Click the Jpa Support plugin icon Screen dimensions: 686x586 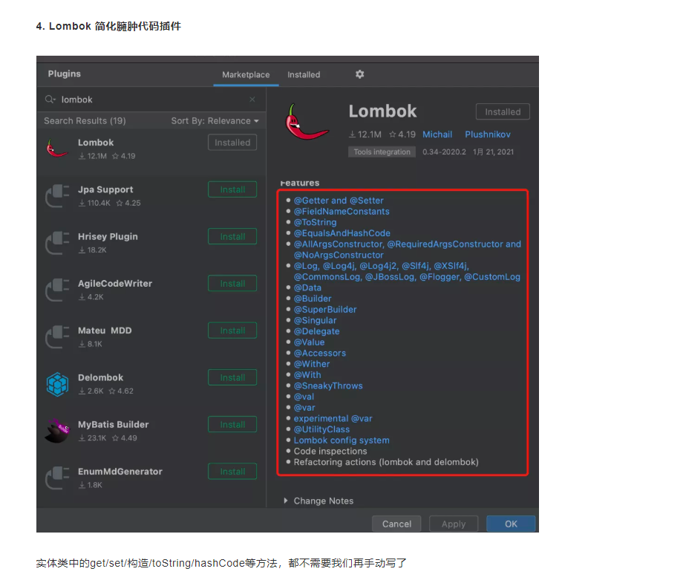(57, 195)
